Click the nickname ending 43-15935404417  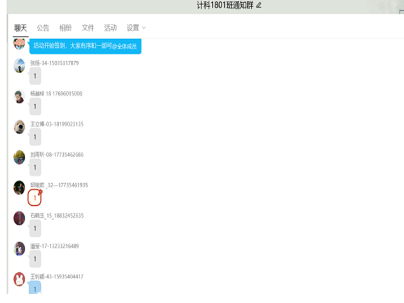pyautogui.click(x=57, y=276)
